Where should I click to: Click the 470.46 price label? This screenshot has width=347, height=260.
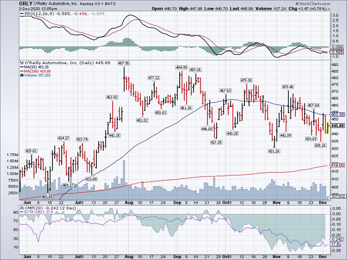(x=288, y=87)
